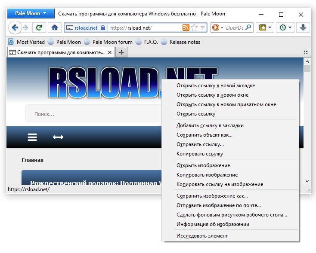Expand the history clock button dropdown
The width and height of the screenshot is (316, 253).
[x=290, y=28]
